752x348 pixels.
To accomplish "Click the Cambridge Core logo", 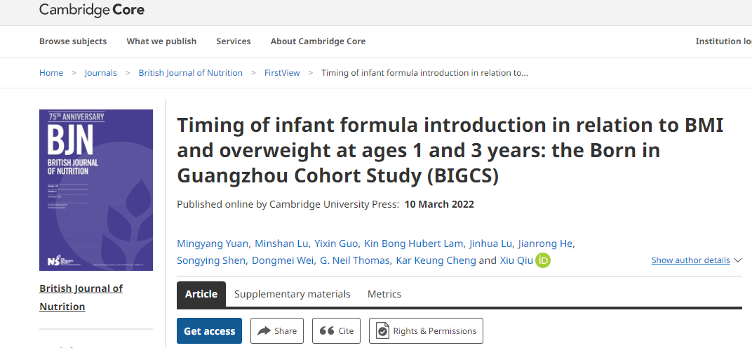I will tap(92, 10).
